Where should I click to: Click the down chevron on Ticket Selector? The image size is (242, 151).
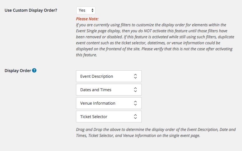click(x=135, y=118)
